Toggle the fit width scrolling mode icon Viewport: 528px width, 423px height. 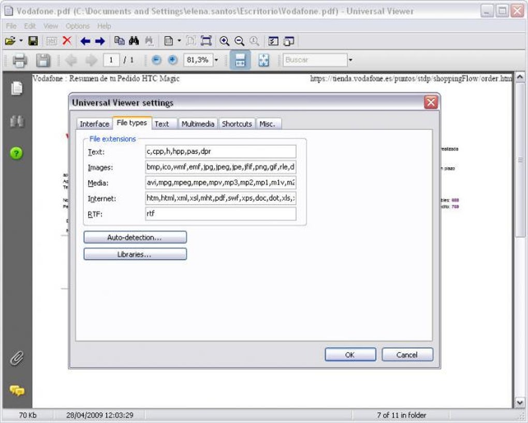click(240, 60)
